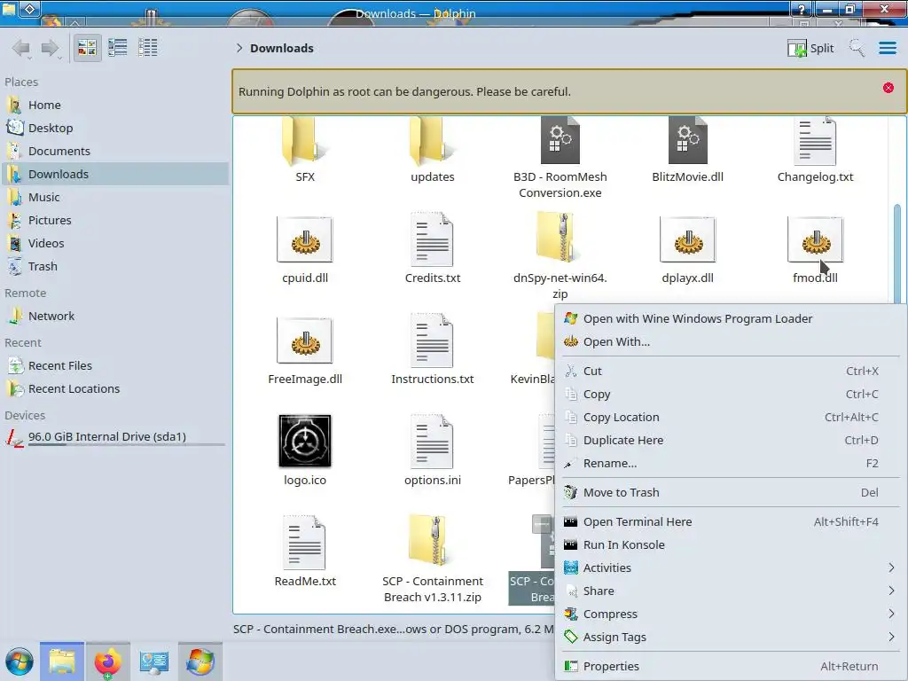Open Properties from context menu
Viewport: 908px width, 681px height.
tap(731, 667)
